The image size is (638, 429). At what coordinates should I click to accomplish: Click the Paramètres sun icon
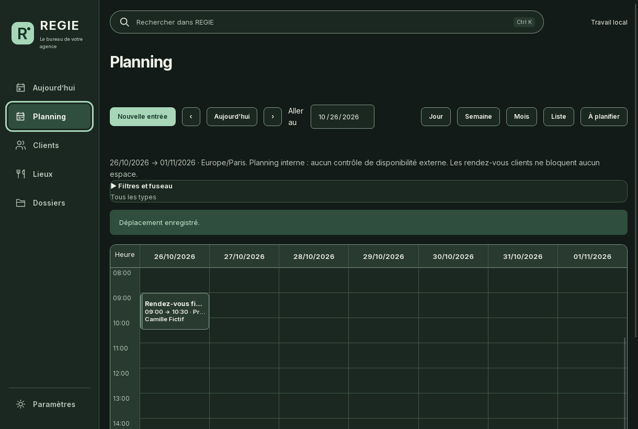20,404
